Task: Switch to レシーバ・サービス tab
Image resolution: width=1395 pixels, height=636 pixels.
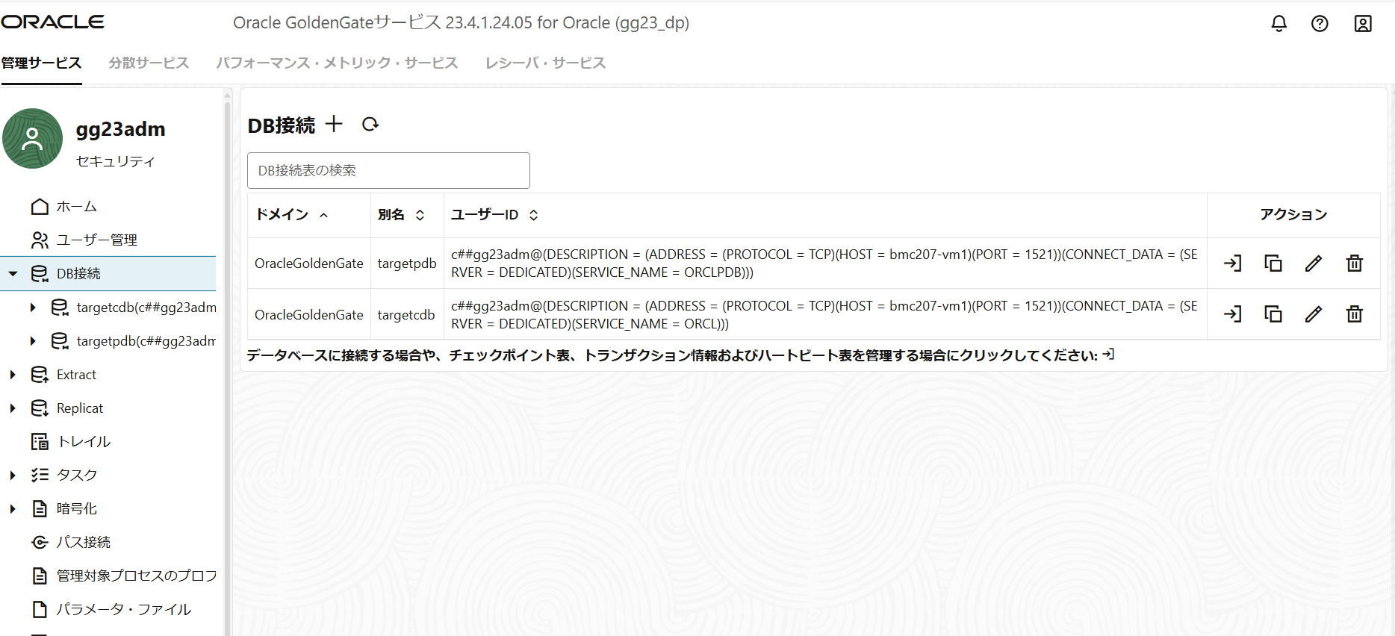Action: coord(545,63)
